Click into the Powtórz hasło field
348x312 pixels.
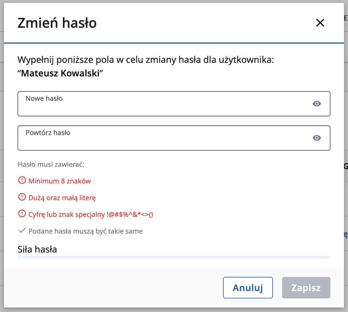(x=163, y=141)
